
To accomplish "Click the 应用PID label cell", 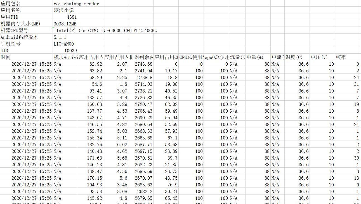I will point(27,17).
